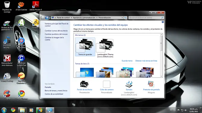Click the theme list scrollbar thumb

(161, 43)
